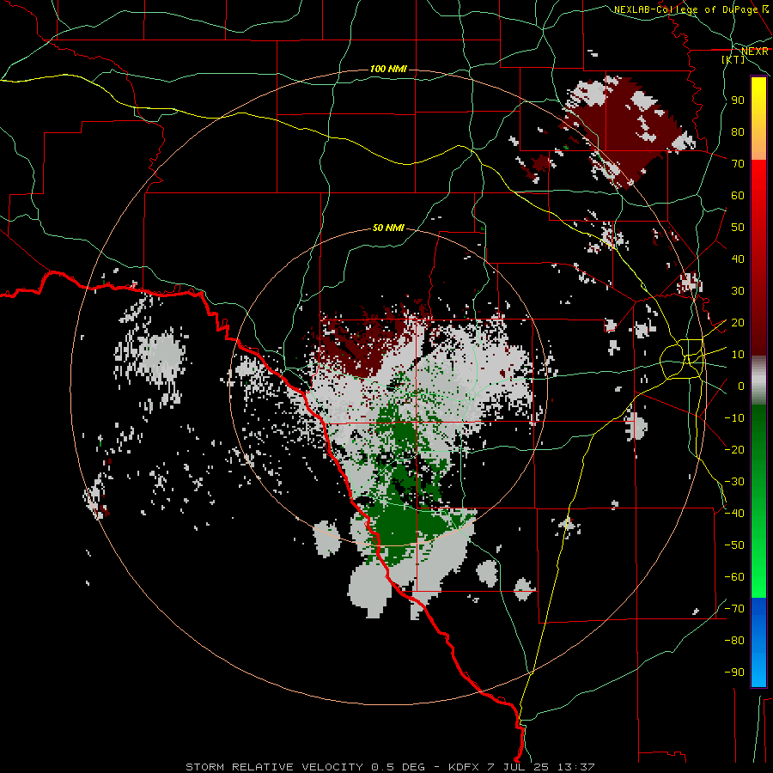This screenshot has height=773, width=773.
Task: Click the "50 NMI" range ring label
Action: (x=388, y=228)
